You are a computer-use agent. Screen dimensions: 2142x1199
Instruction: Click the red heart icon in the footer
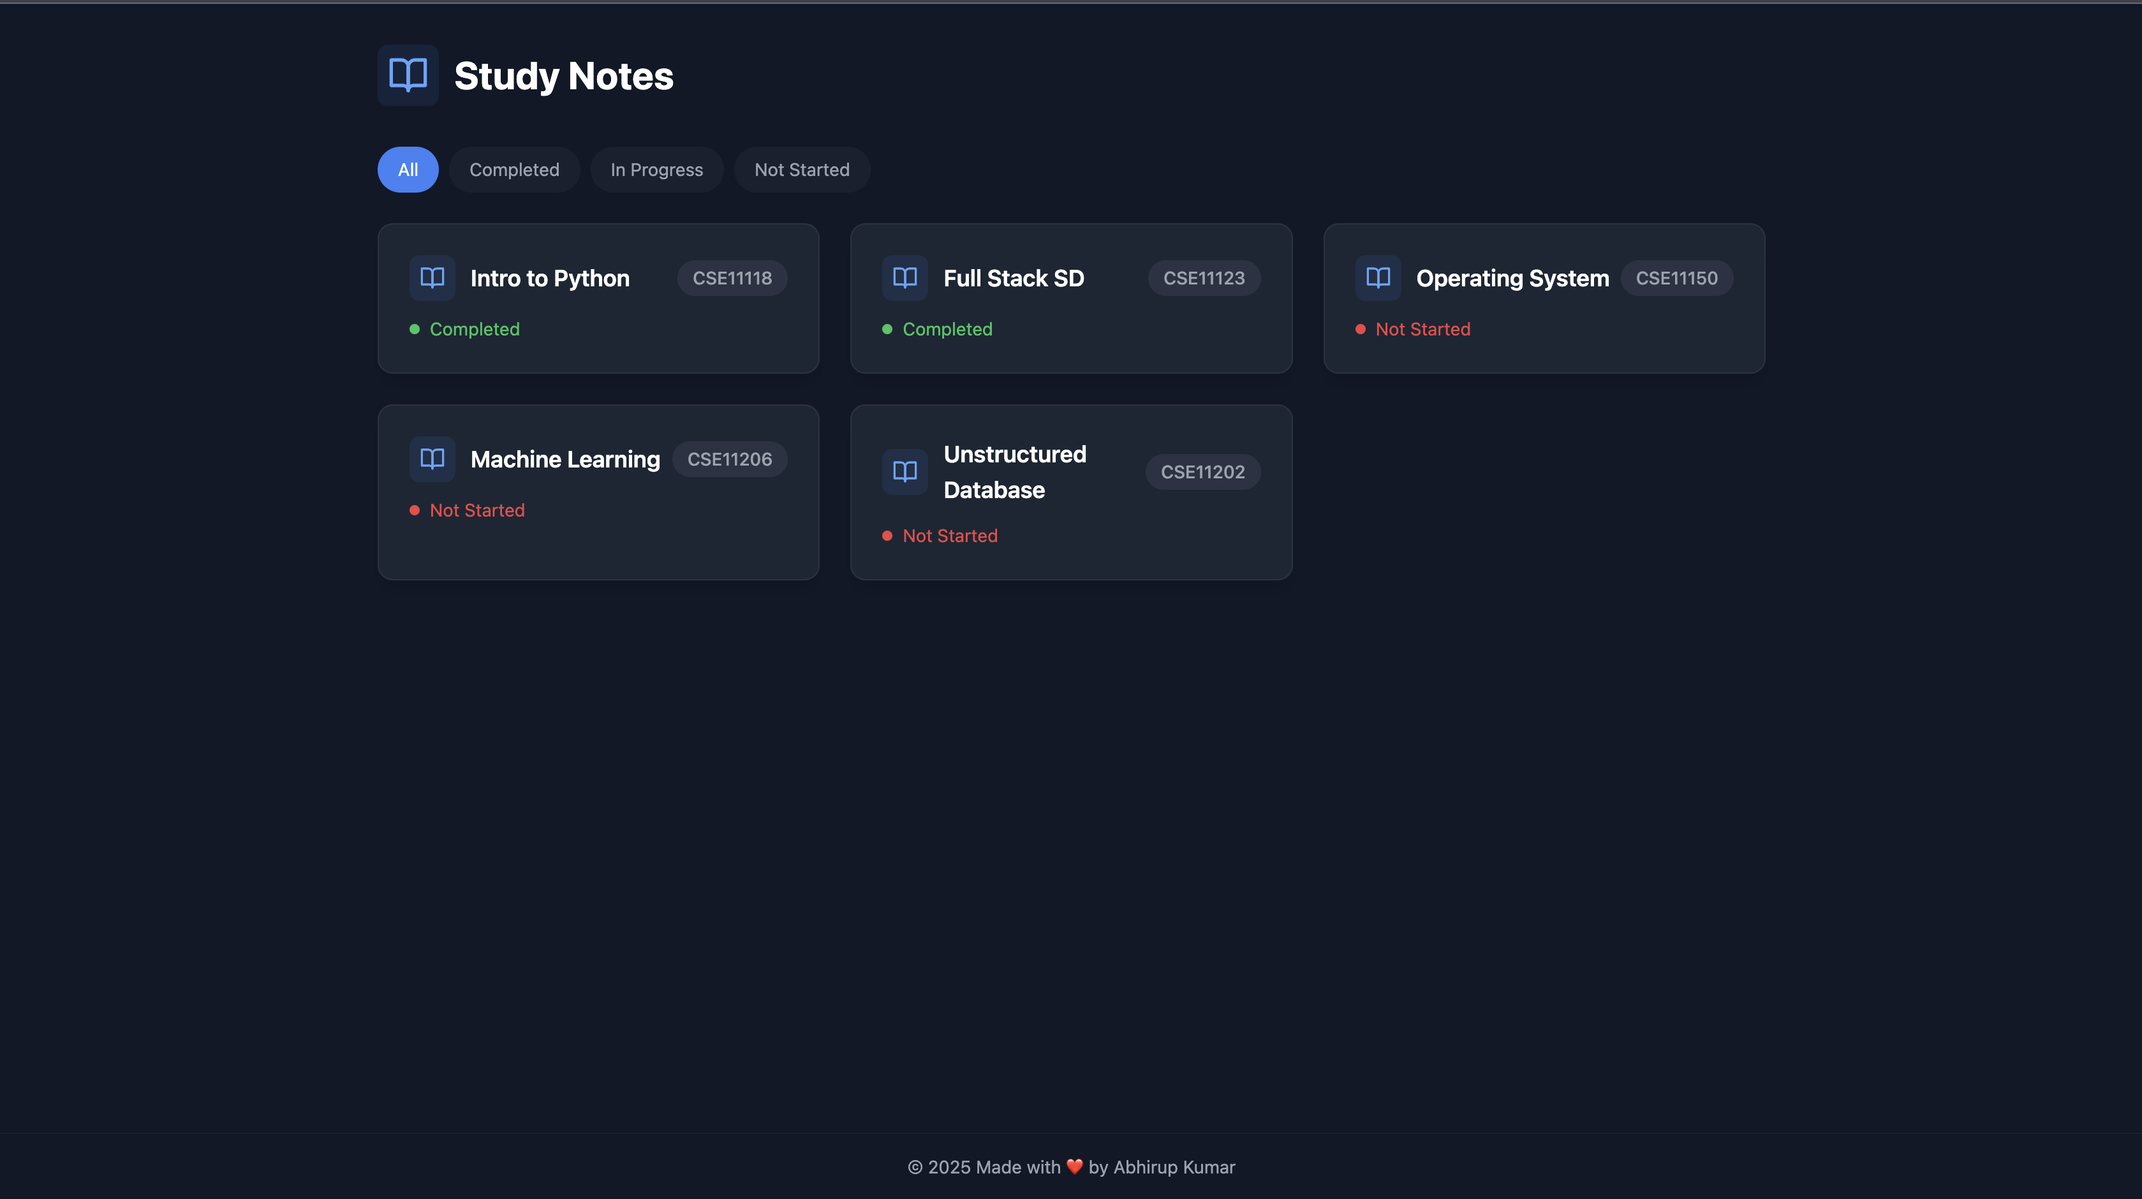point(1074,1166)
